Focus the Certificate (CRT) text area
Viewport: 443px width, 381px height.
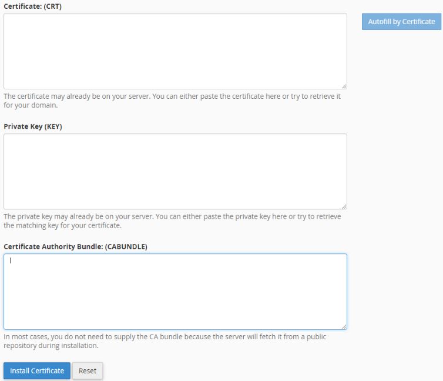point(175,51)
